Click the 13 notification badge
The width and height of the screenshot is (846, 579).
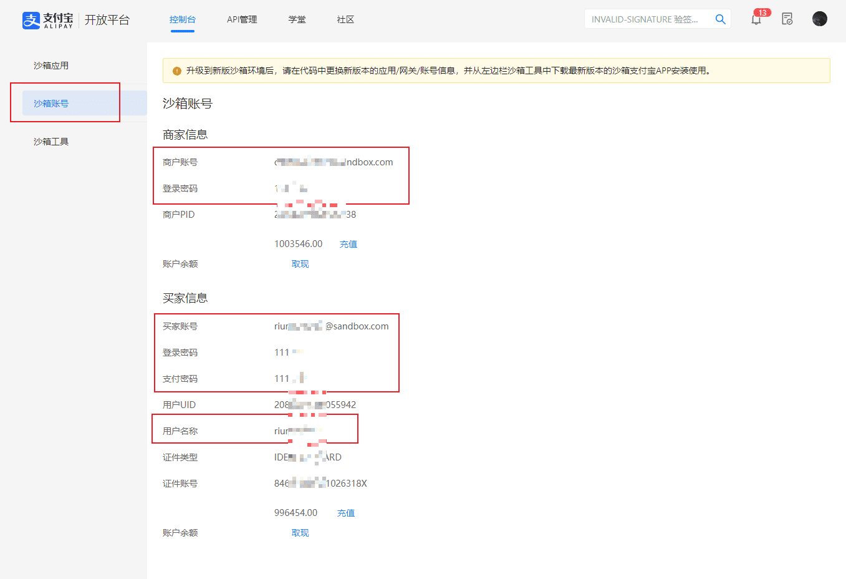pos(762,12)
